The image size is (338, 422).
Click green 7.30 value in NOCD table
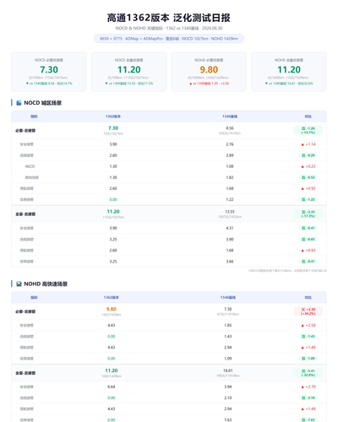click(113, 128)
